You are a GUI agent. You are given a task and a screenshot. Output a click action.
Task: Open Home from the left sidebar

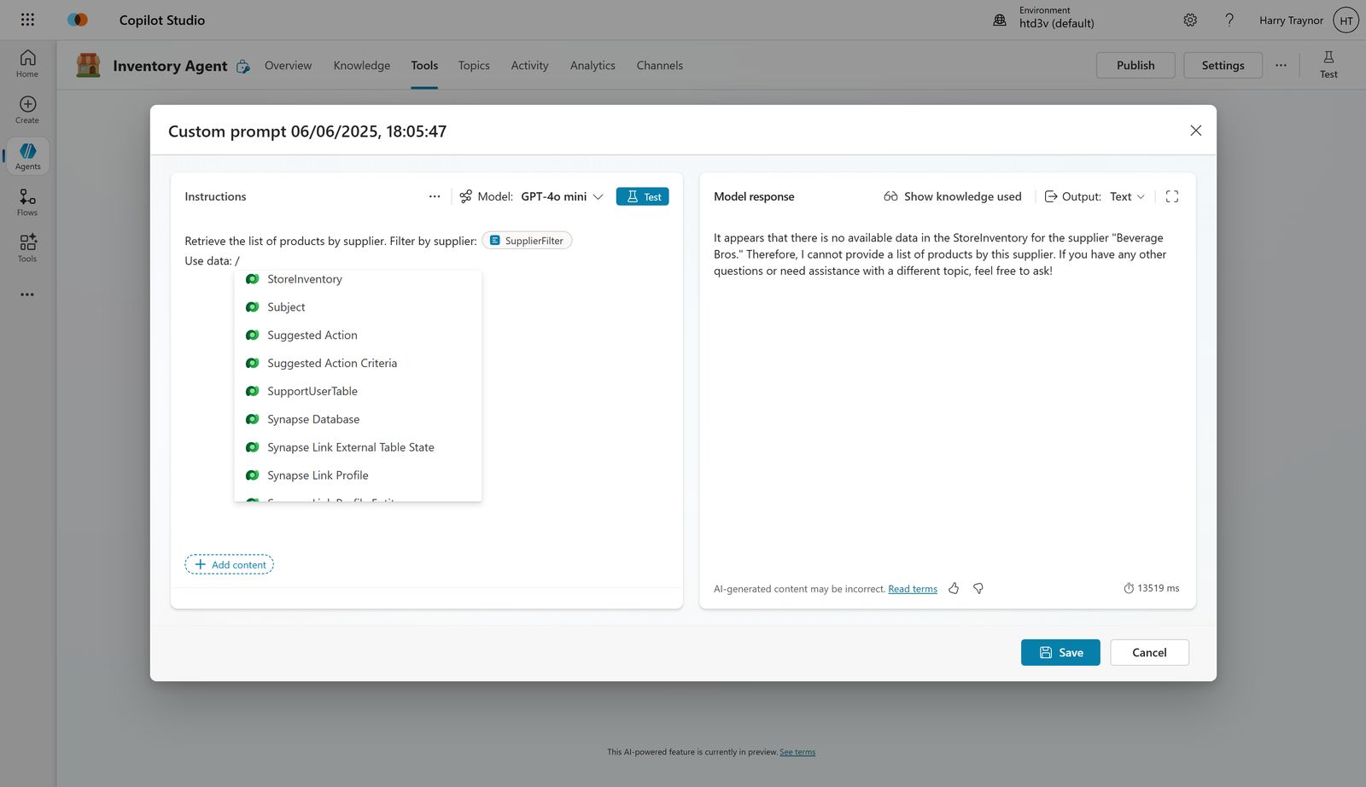pos(26,61)
